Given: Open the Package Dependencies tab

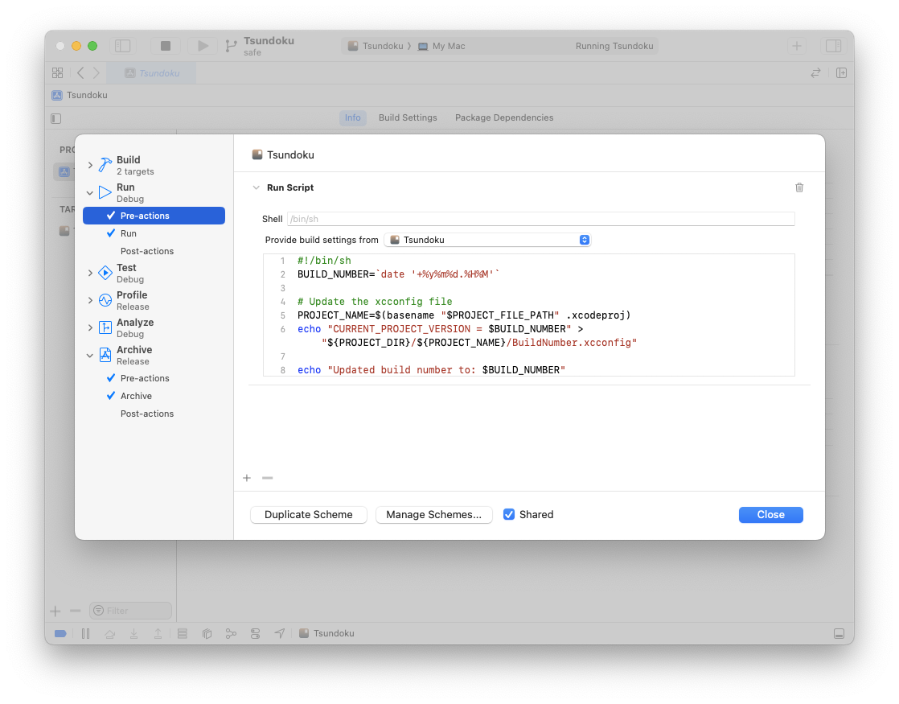Looking at the screenshot, I should 503,117.
